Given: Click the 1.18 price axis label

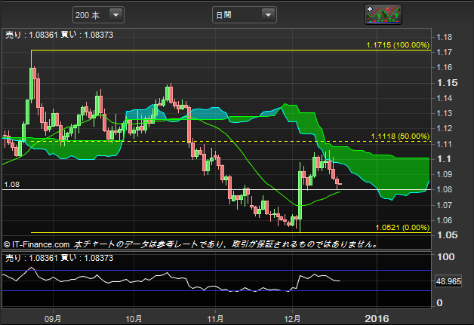Looking at the screenshot, I should point(445,37).
